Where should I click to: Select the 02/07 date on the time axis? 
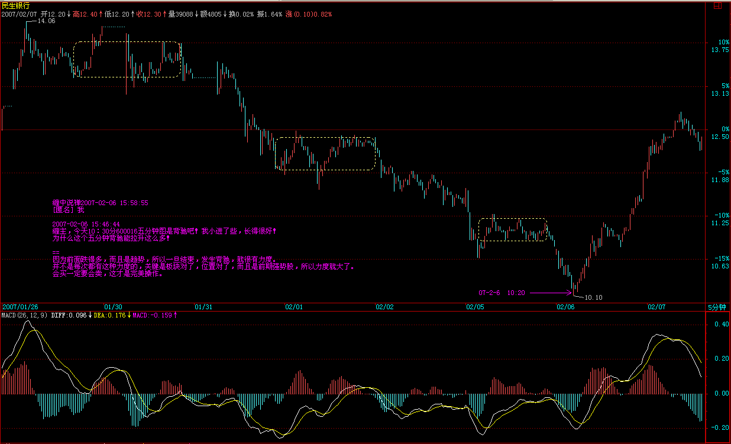[x=656, y=307]
